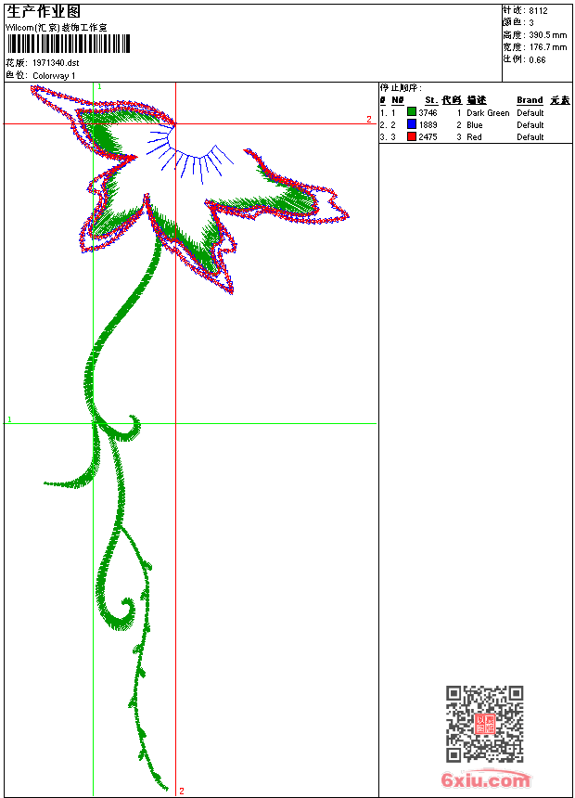Select the height value '390.5 mm'
Screen dimensions: 575x798
(547, 35)
